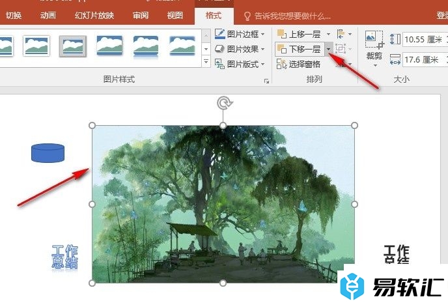Image resolution: width=448 pixels, height=303 pixels.
Task: Click the height field showing 10.55 厘米
Action: click(425, 40)
